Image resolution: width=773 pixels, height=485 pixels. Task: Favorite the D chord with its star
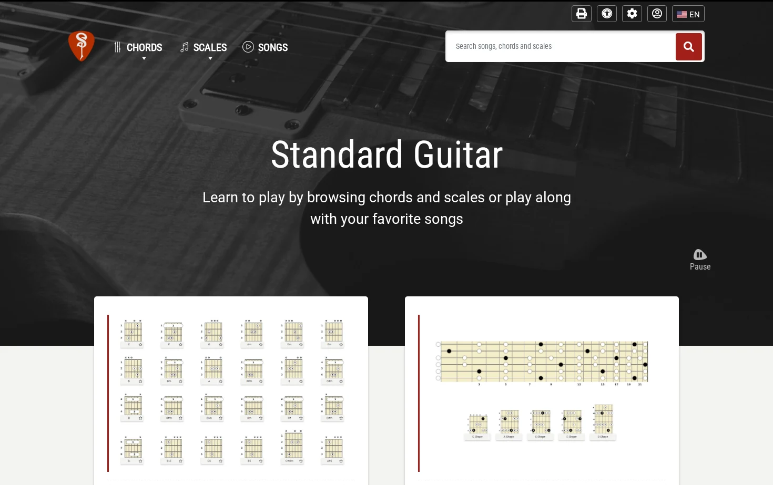click(x=140, y=381)
